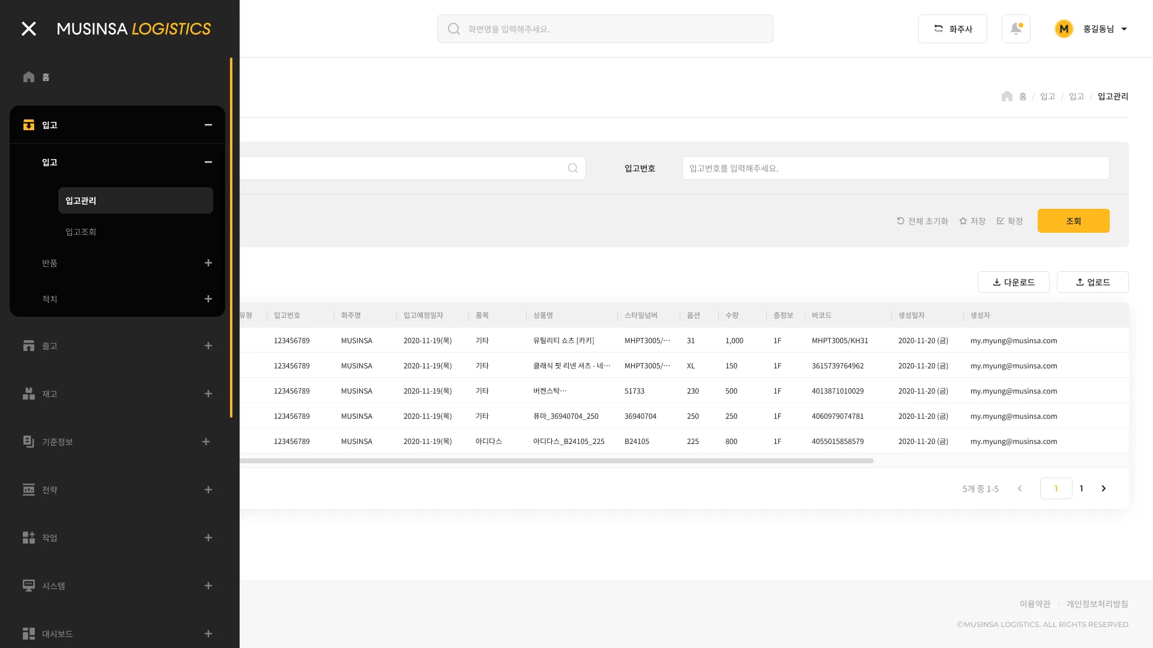
Task: Open notifications via the bell icon
Action: (x=1016, y=29)
